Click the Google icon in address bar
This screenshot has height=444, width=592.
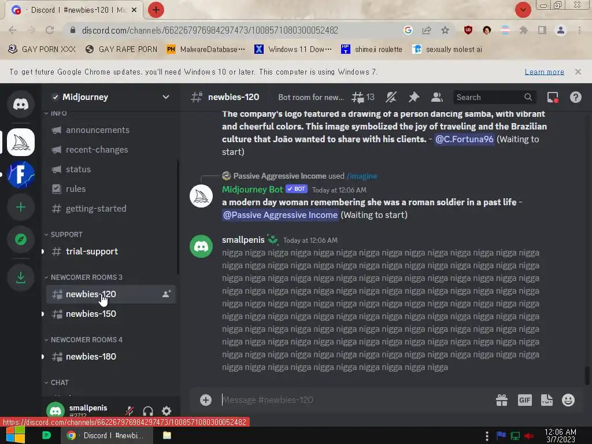click(x=408, y=30)
